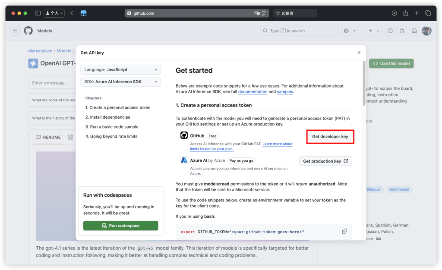Open the Language: JavaScript dropdown

[x=121, y=69]
